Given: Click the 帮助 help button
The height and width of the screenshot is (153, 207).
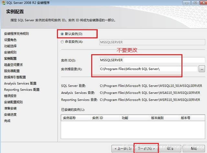Looking at the screenshot, I should click(194, 148).
